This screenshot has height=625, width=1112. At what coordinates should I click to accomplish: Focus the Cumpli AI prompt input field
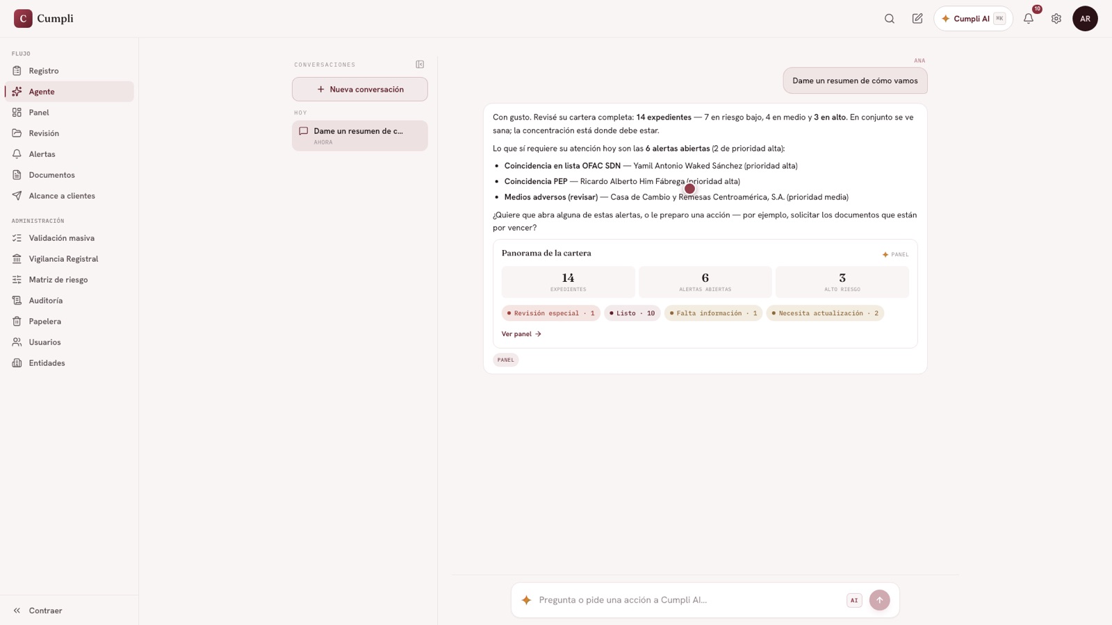point(688,600)
